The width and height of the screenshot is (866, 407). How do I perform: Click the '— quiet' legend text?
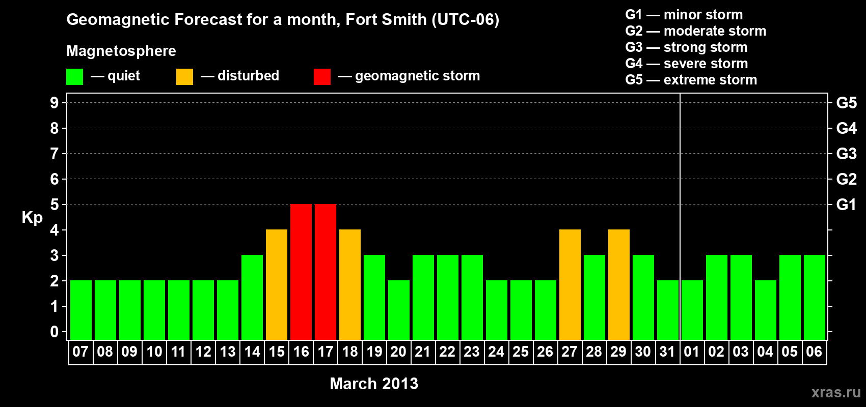pos(116,76)
